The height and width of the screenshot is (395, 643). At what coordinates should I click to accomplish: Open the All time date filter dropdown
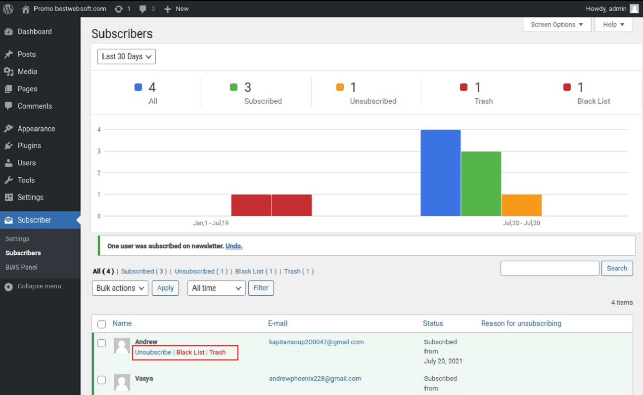click(x=217, y=288)
